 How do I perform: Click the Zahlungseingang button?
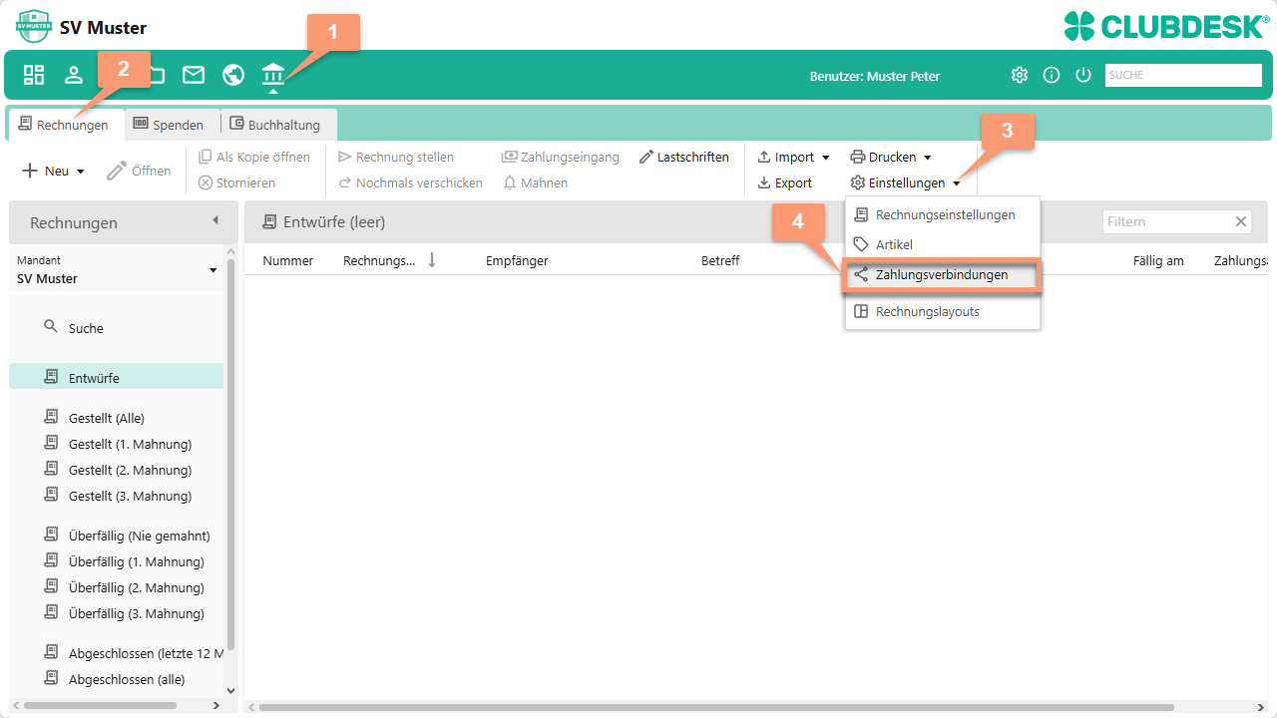click(x=561, y=157)
